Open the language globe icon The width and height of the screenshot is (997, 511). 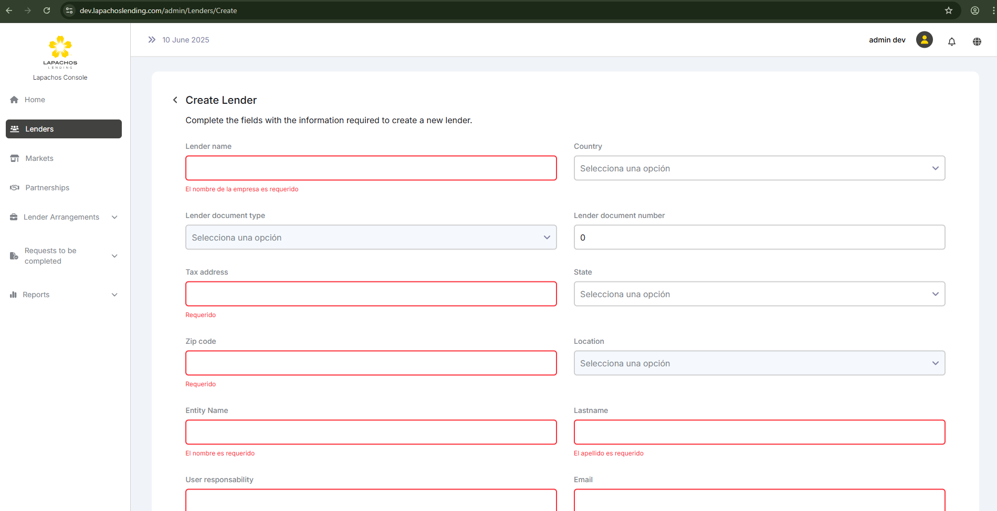[977, 41]
